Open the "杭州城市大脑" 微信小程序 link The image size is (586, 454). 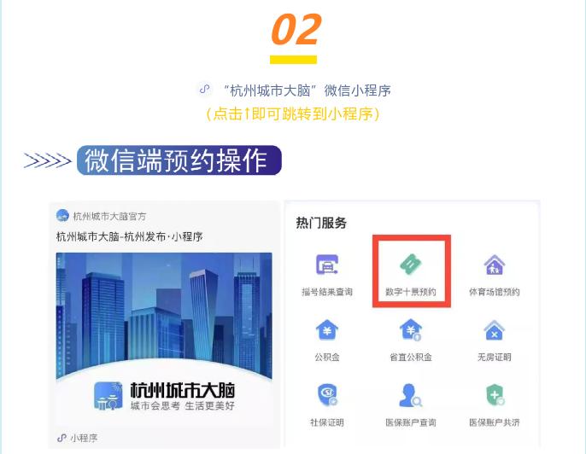[307, 90]
